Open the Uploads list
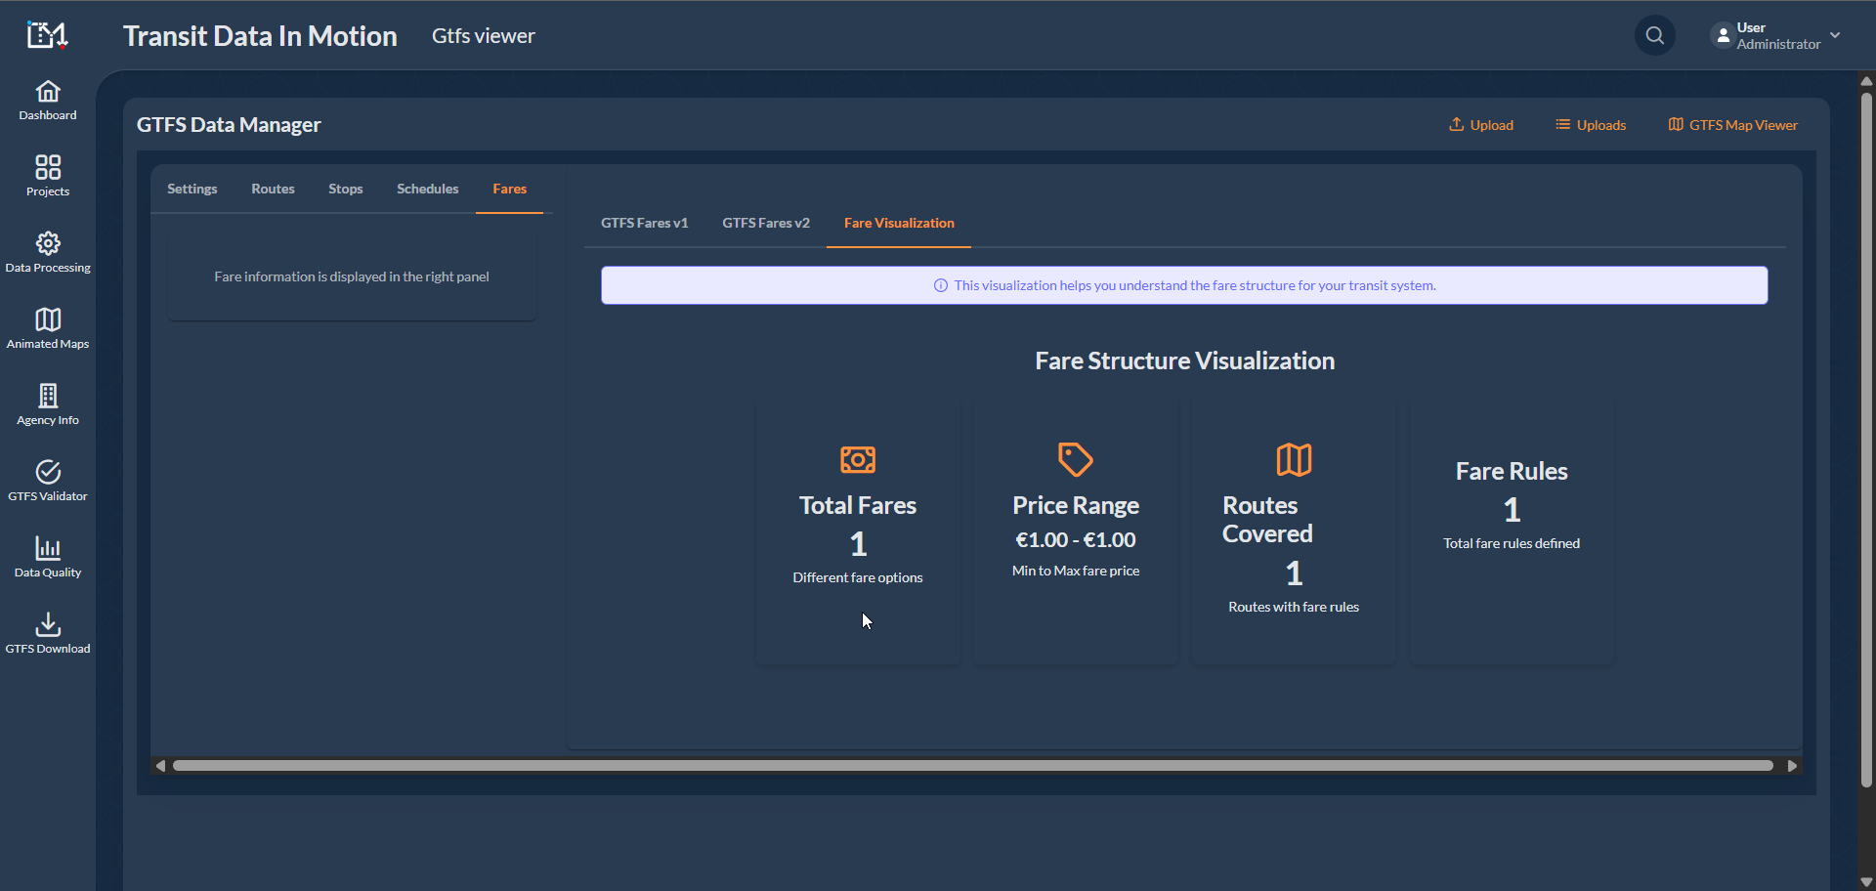This screenshot has width=1876, height=891. [x=1590, y=125]
